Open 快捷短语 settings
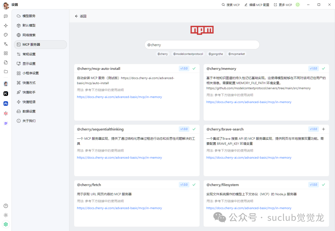Image resolution: width=335 pixels, height=231 pixels. 40,102
